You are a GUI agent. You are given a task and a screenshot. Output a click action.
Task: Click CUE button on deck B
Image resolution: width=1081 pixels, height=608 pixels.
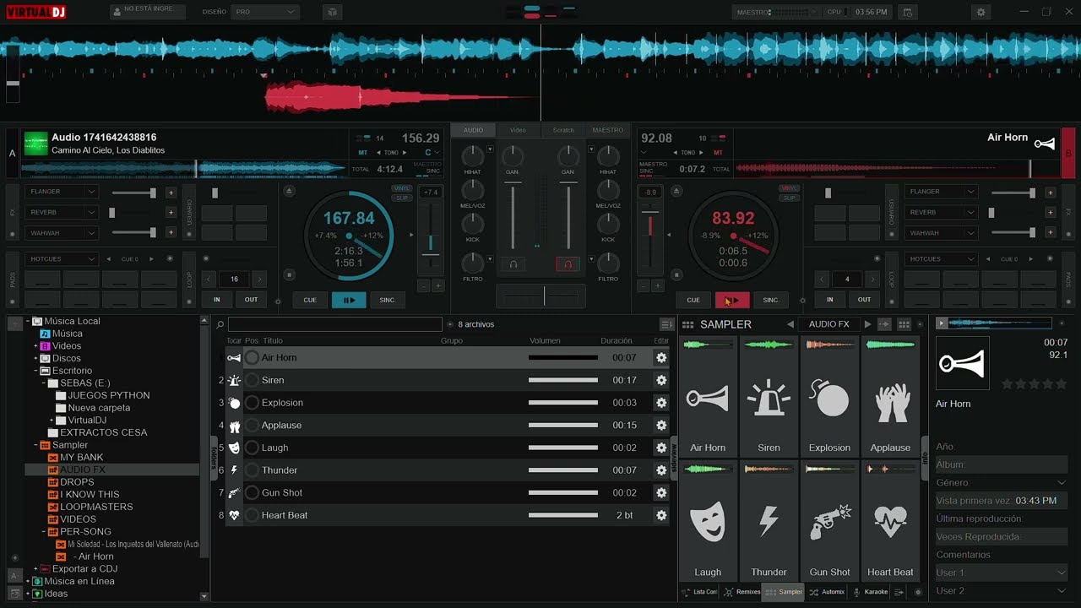click(x=693, y=300)
